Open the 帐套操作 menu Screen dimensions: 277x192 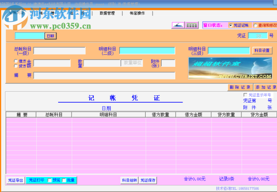tap(137, 13)
